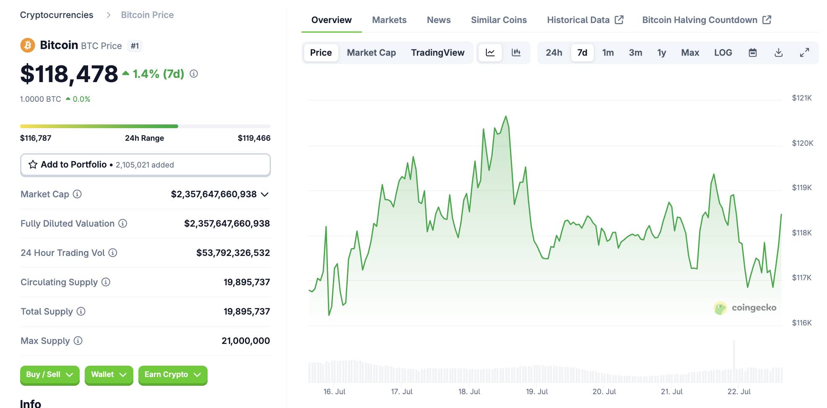Expand the Market Cap value chevron
This screenshot has width=827, height=408.
(x=265, y=194)
